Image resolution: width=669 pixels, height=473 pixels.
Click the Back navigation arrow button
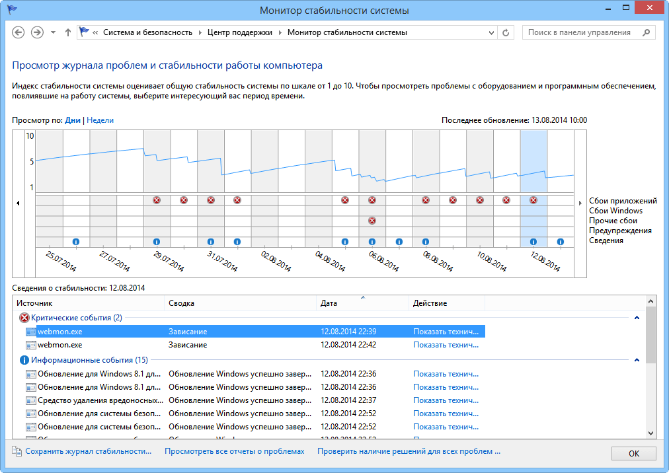[x=19, y=32]
